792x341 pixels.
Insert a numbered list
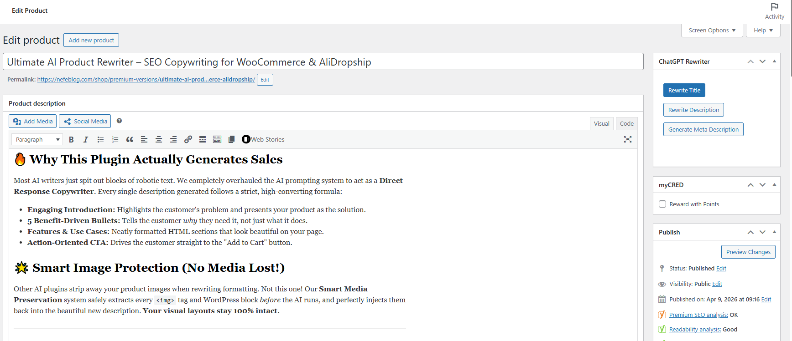click(x=115, y=139)
